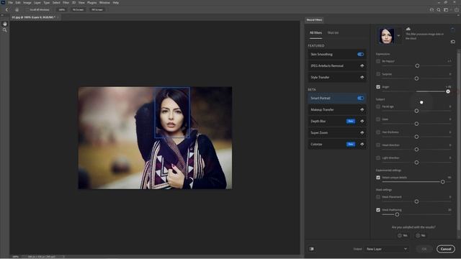
Task: Open share icon in top-right corner
Action: coord(456,9)
